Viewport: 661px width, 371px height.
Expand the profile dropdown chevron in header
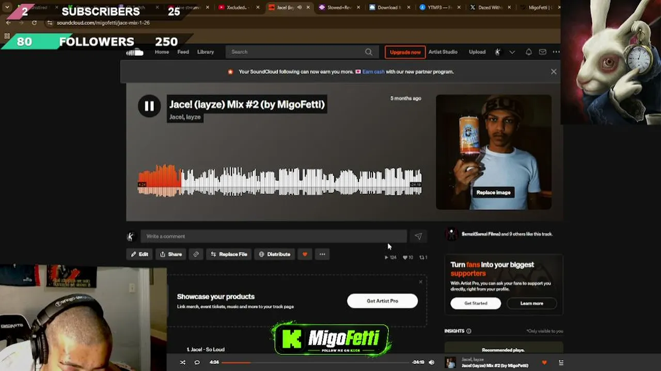coord(512,52)
